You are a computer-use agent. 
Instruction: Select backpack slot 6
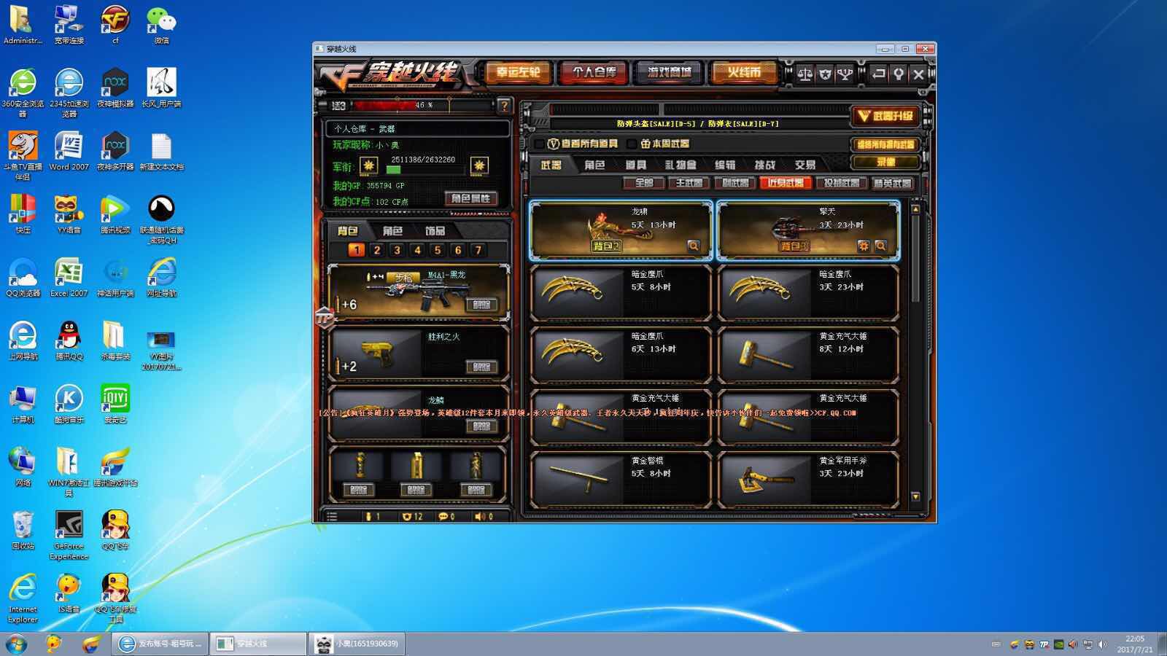click(x=458, y=250)
